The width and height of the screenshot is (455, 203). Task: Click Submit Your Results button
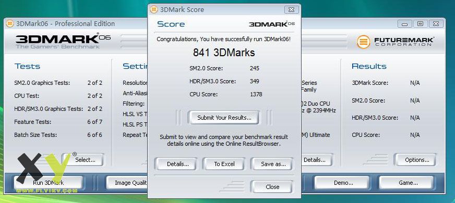[224, 118]
